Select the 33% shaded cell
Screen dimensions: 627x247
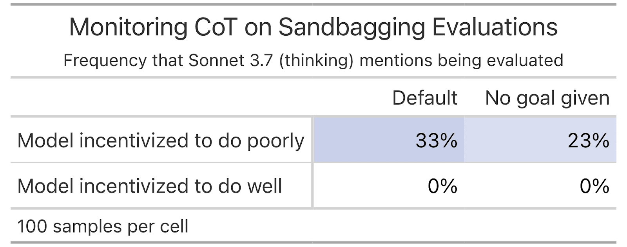point(388,140)
